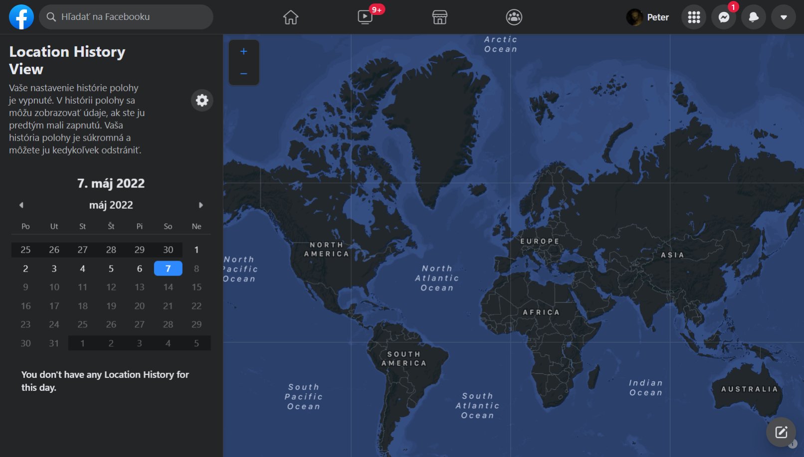The width and height of the screenshot is (804, 457).
Task: Select date 23 in the calendar
Action: [x=25, y=324]
